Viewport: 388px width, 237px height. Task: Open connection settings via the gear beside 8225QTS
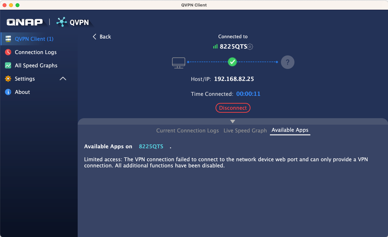pos(249,47)
